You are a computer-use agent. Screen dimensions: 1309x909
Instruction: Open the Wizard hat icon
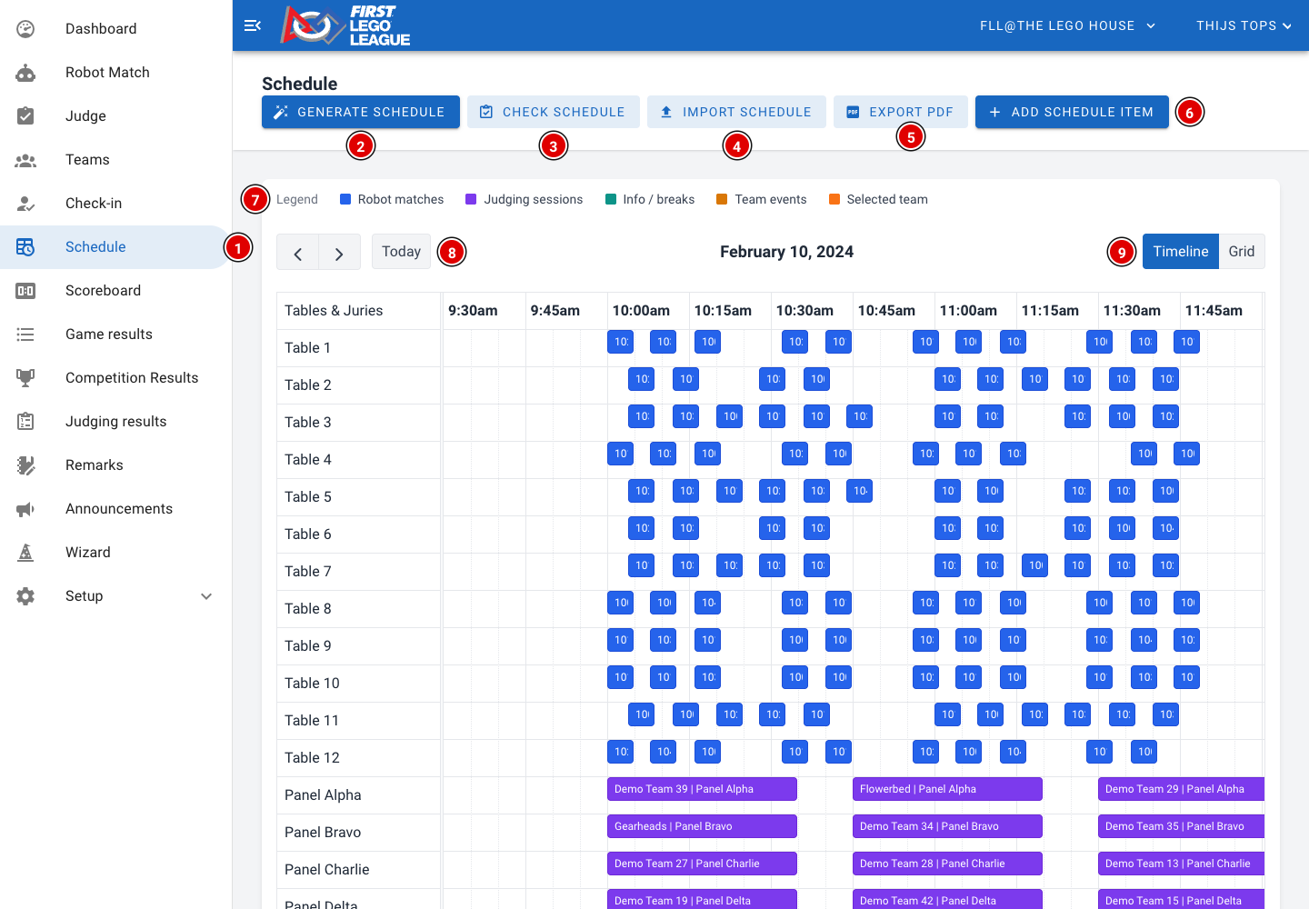[x=25, y=553]
